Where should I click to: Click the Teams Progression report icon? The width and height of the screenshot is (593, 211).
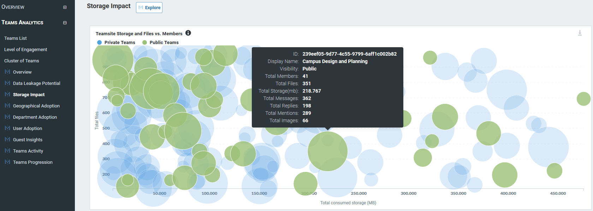[7, 162]
